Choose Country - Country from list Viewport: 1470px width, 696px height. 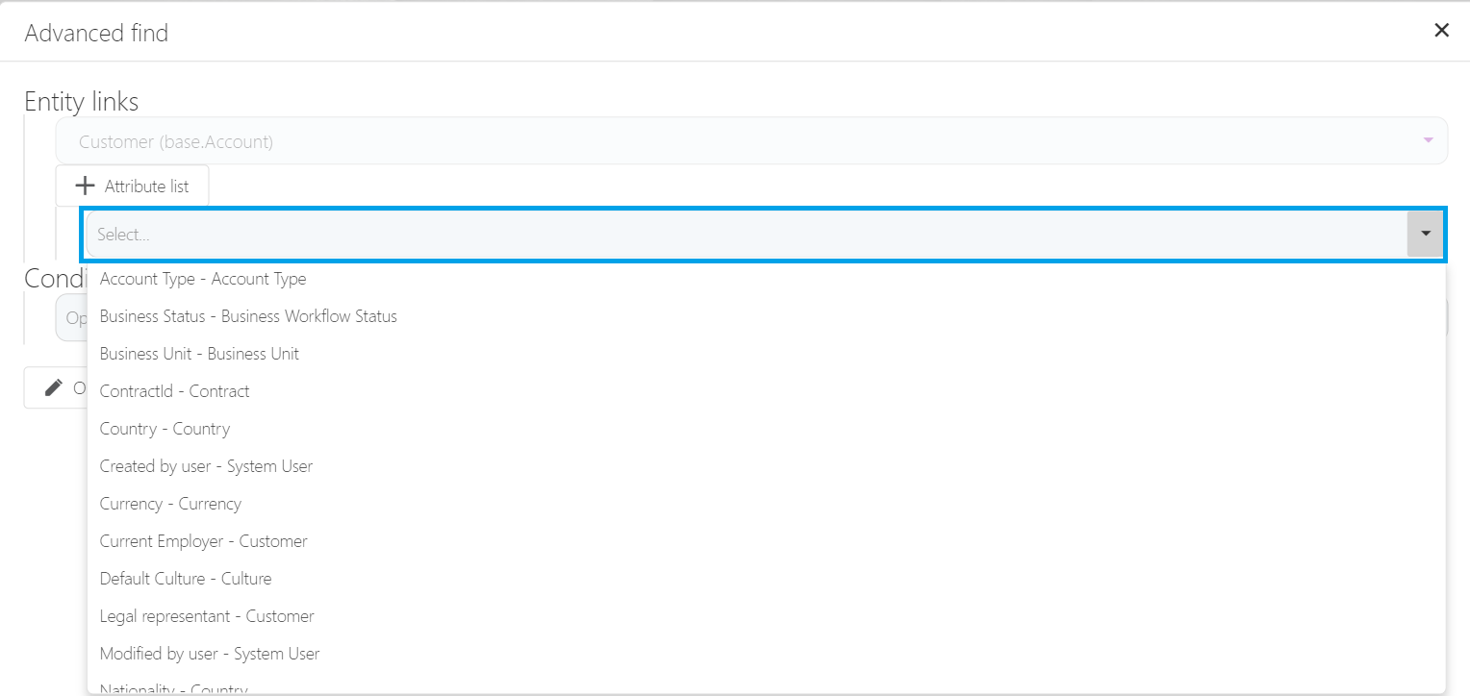pyautogui.click(x=165, y=429)
